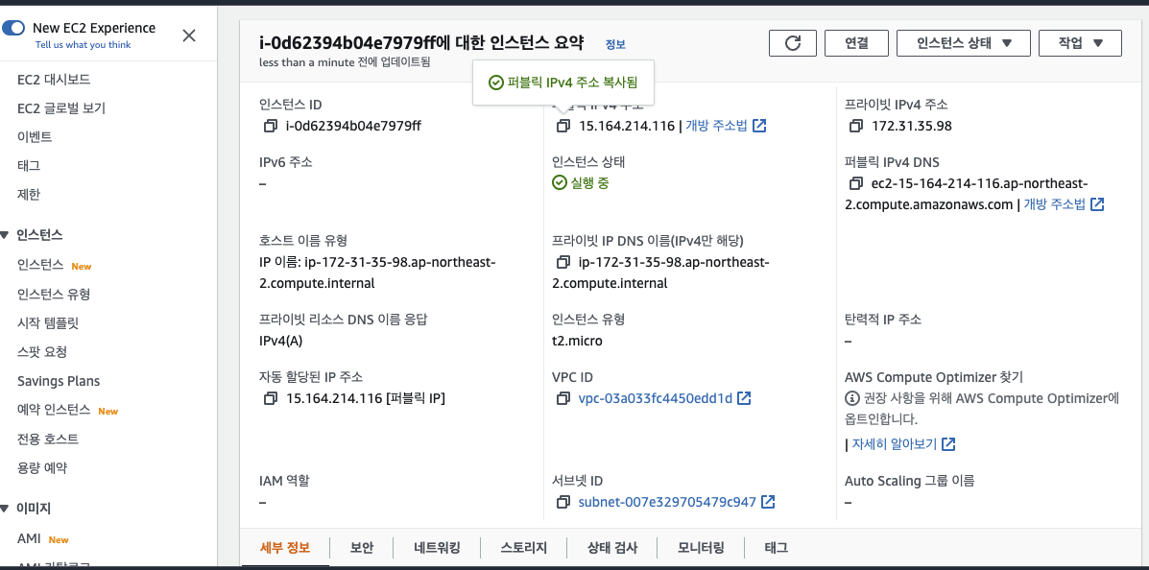Switch to the 네트워킹 tab
This screenshot has height=570, width=1149.
[437, 548]
